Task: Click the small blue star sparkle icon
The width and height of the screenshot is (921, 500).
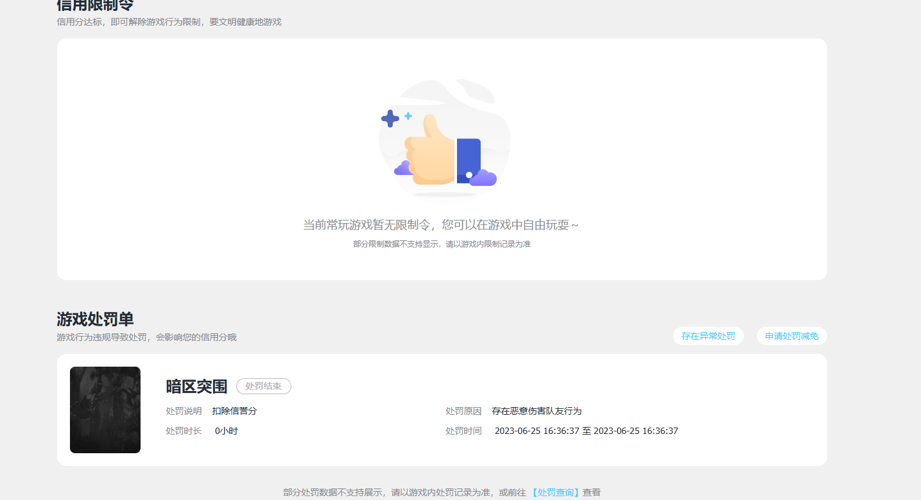Action: pyautogui.click(x=407, y=115)
